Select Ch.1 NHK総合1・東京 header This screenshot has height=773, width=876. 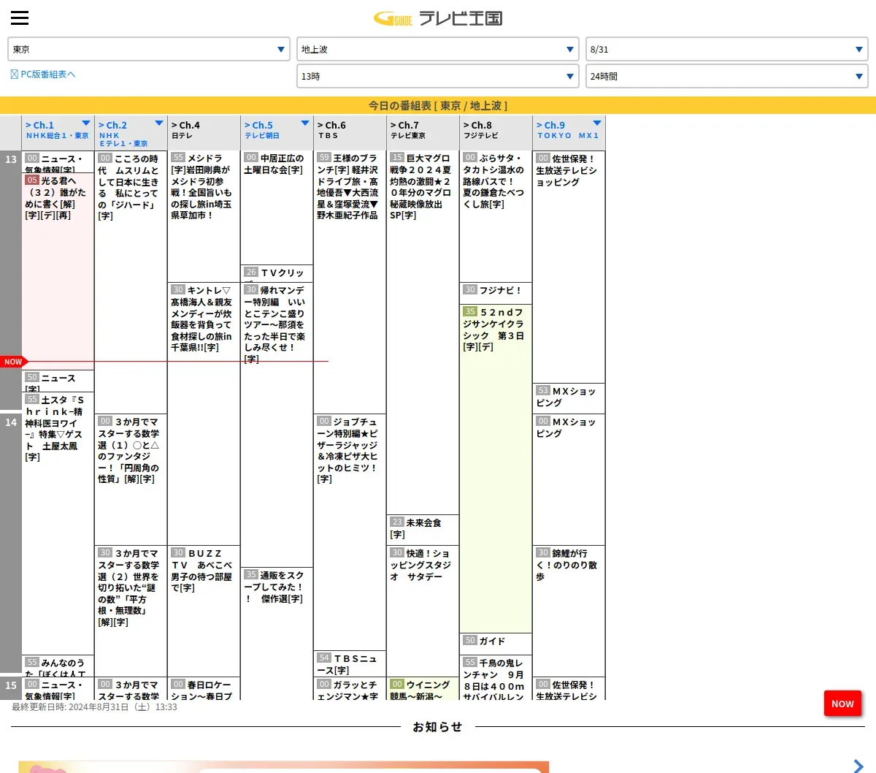tap(58, 133)
